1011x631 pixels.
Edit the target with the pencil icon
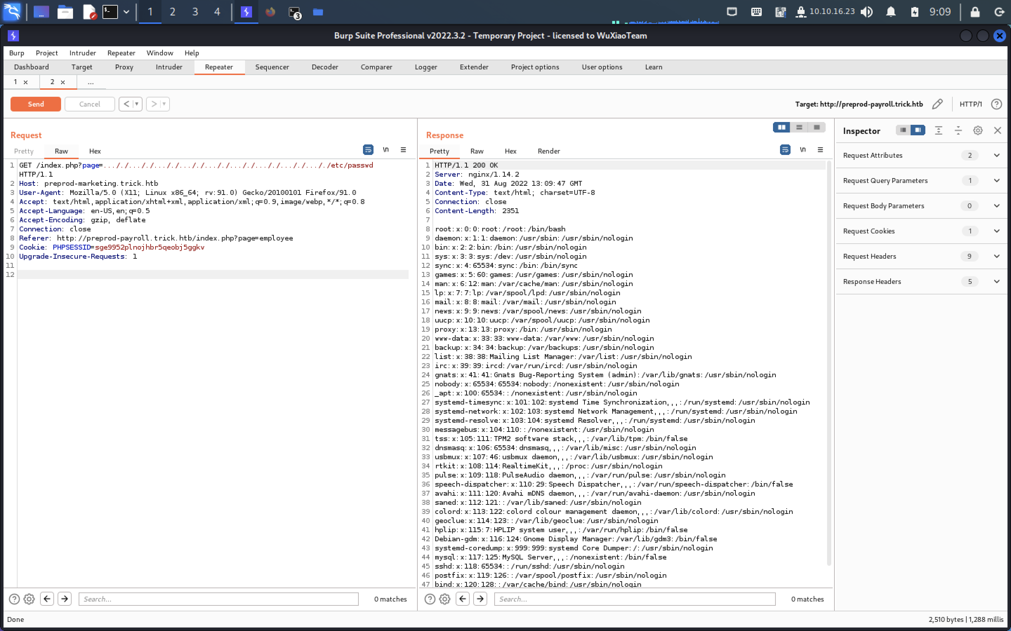click(x=937, y=104)
